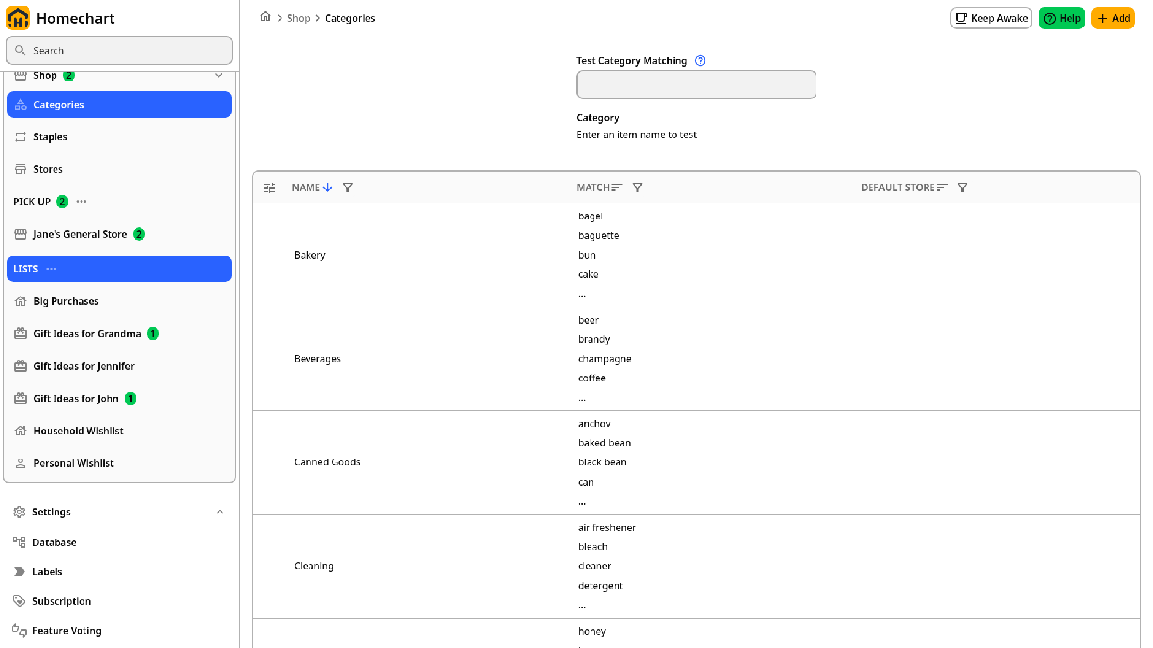
Task: Open Gift Ideas for Jennifer list
Action: click(119, 366)
